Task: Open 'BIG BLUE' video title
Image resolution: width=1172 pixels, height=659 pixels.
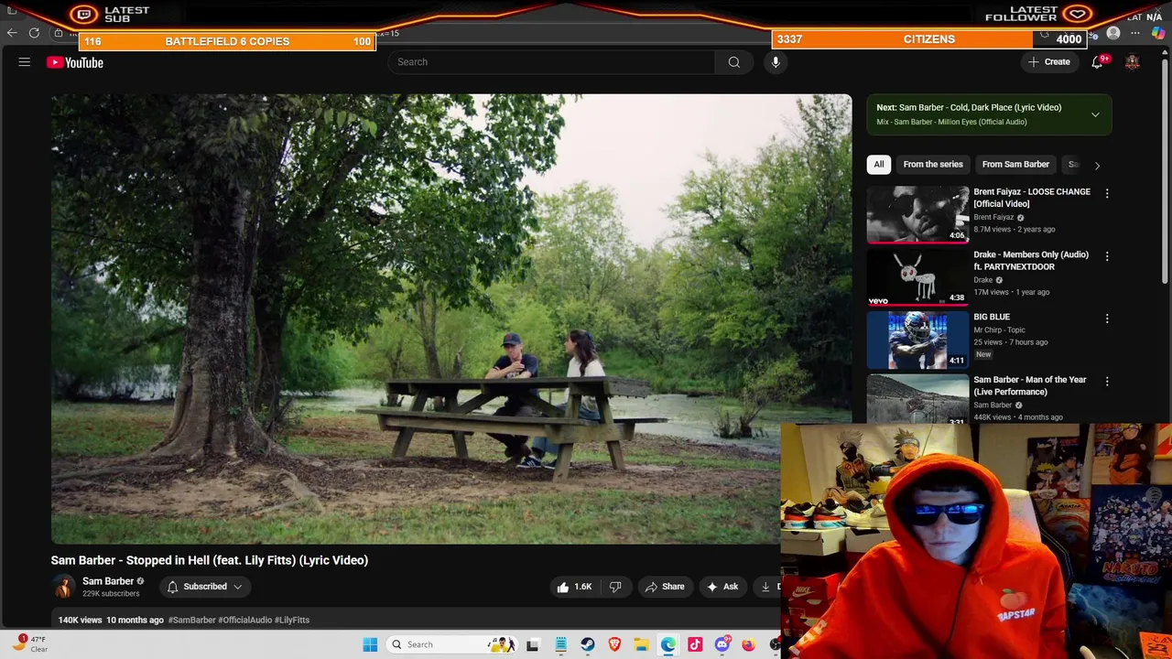Action: [x=992, y=317]
